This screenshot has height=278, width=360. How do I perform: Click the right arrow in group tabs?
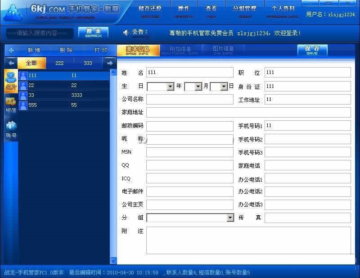[x=110, y=63]
